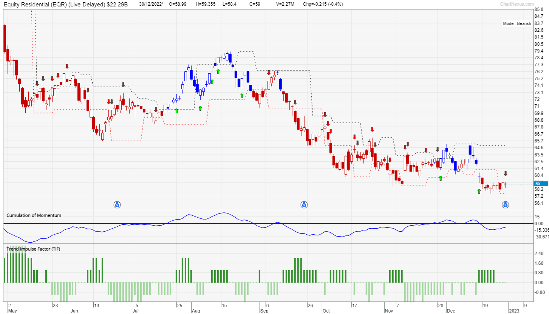Click the 56.1 price axis label
Viewport: 549px width, 314px height.
tap(539, 203)
